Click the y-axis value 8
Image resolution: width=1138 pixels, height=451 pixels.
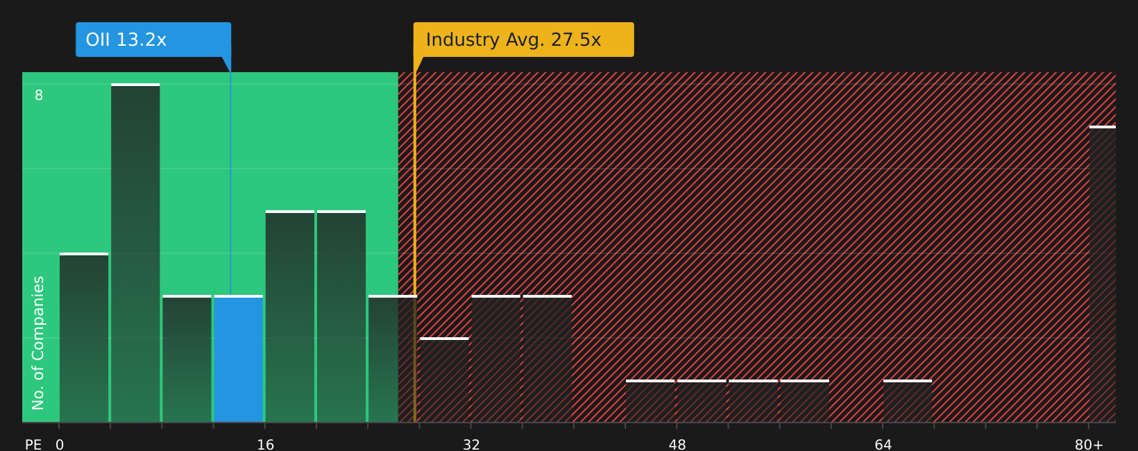click(39, 96)
